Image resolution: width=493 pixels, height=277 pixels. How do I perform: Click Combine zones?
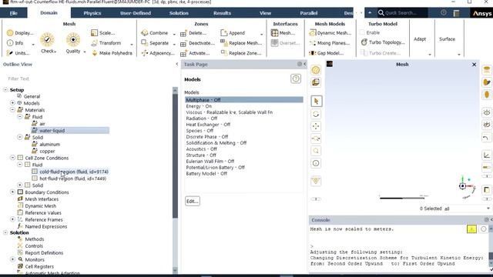(x=155, y=32)
